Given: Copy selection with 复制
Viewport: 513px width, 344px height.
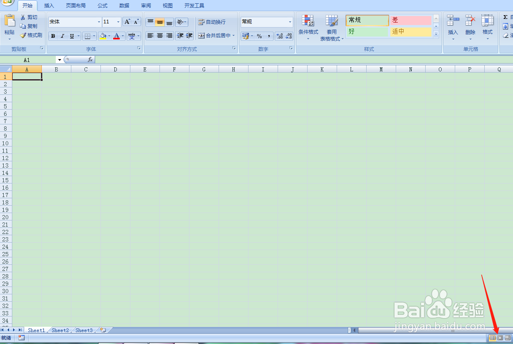Looking at the screenshot, I should point(29,26).
